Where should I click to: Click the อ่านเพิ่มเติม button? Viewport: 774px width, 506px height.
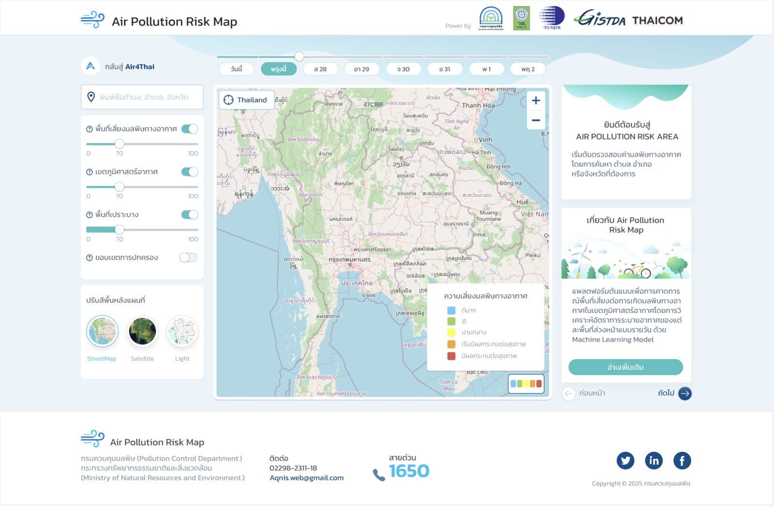point(625,367)
